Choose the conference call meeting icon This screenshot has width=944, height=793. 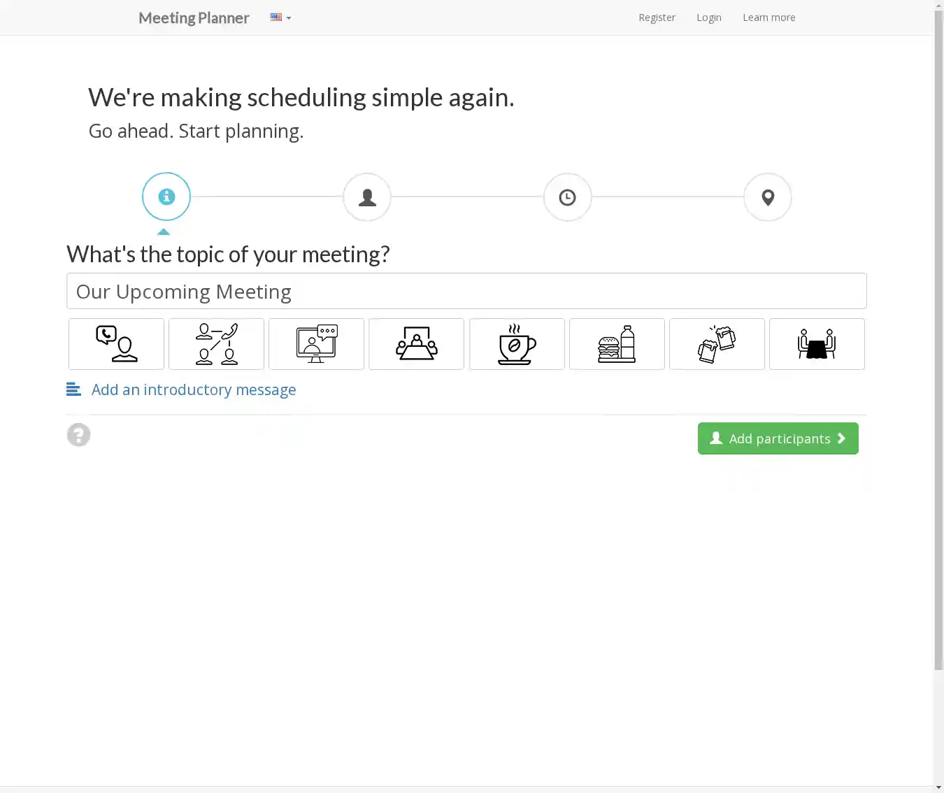point(216,344)
